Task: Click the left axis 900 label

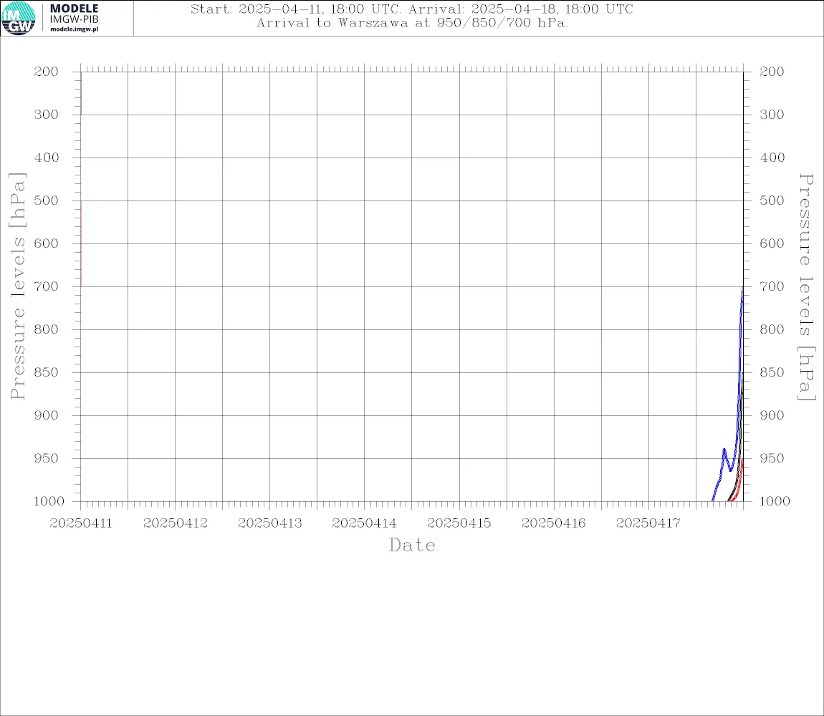Action: (47, 415)
